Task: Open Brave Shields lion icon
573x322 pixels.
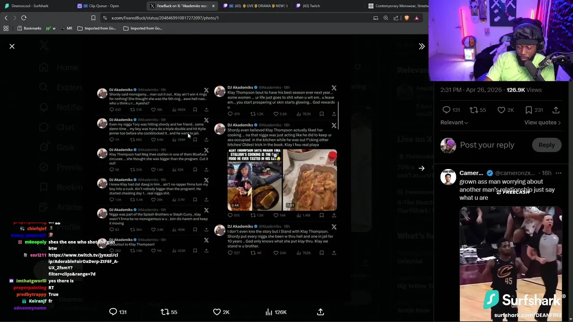Action: (x=406, y=18)
